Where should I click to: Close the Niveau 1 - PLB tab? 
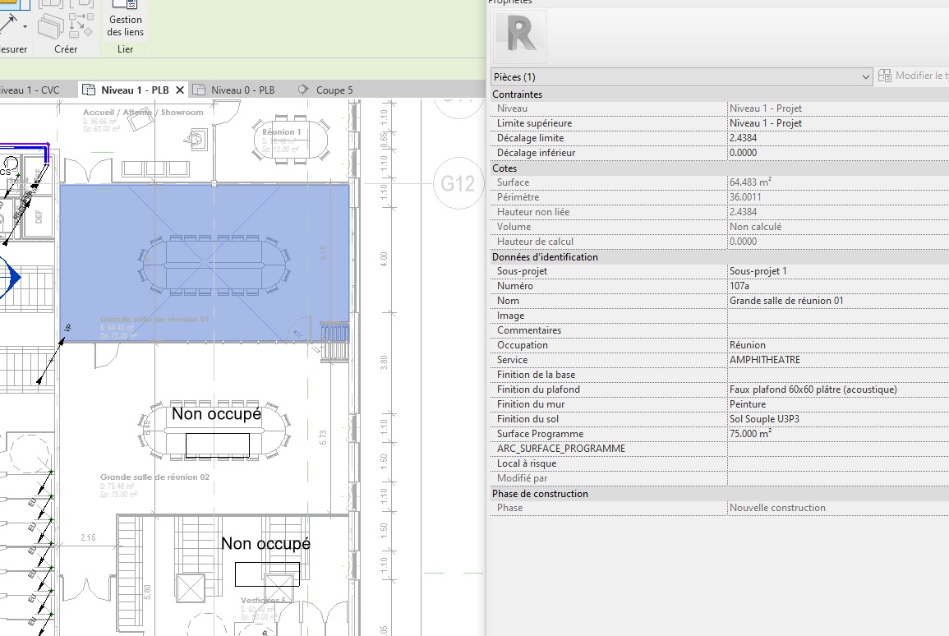tap(180, 90)
